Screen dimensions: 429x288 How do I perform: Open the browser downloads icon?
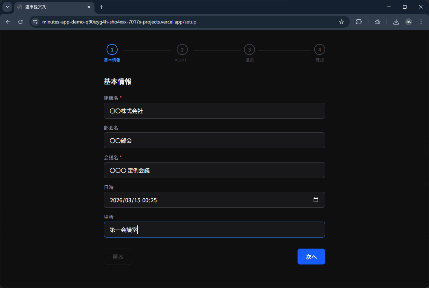396,22
